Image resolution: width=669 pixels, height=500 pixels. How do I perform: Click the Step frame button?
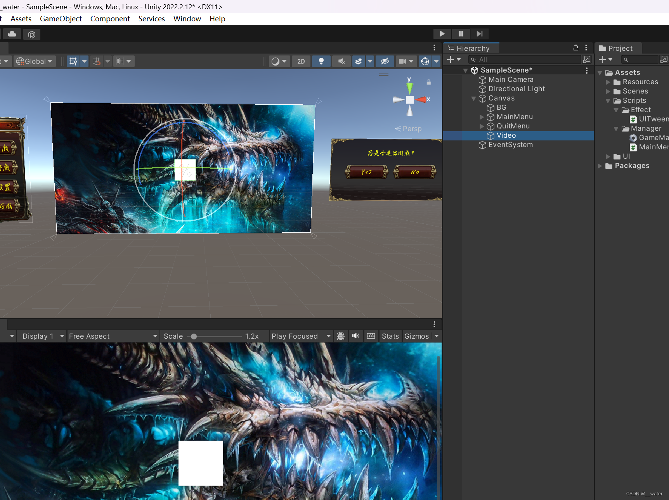(x=480, y=34)
